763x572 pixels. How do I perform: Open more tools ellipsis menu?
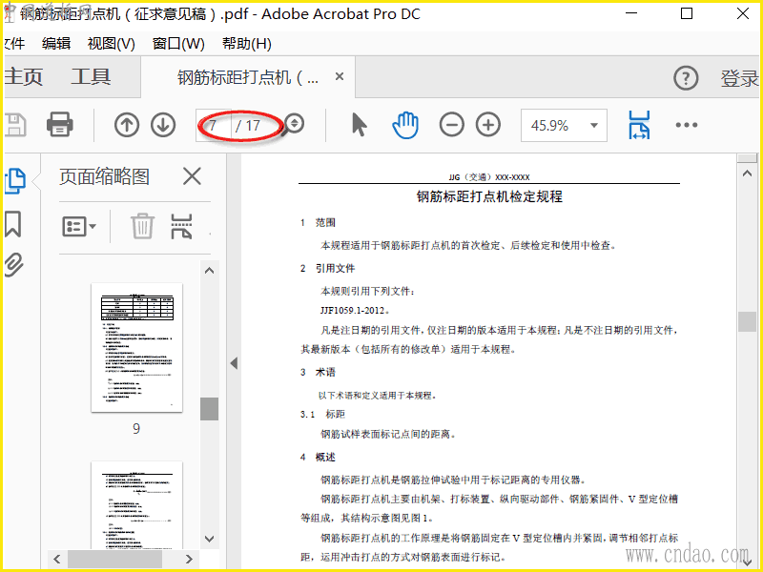(687, 125)
